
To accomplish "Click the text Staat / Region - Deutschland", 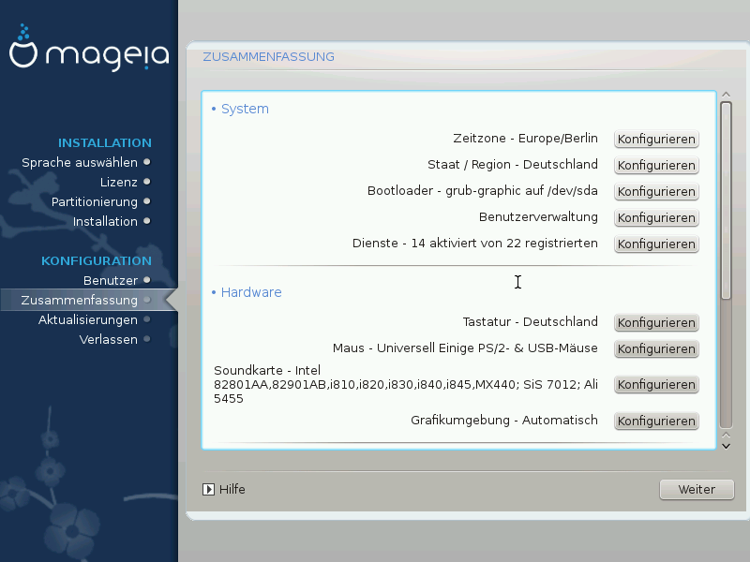I will point(512,165).
